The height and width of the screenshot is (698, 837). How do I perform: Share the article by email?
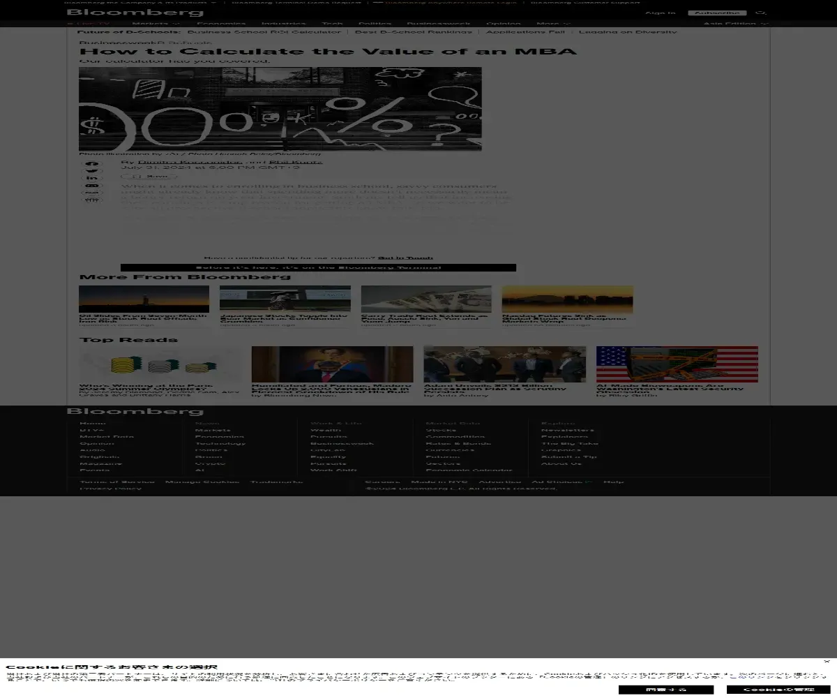point(92,186)
